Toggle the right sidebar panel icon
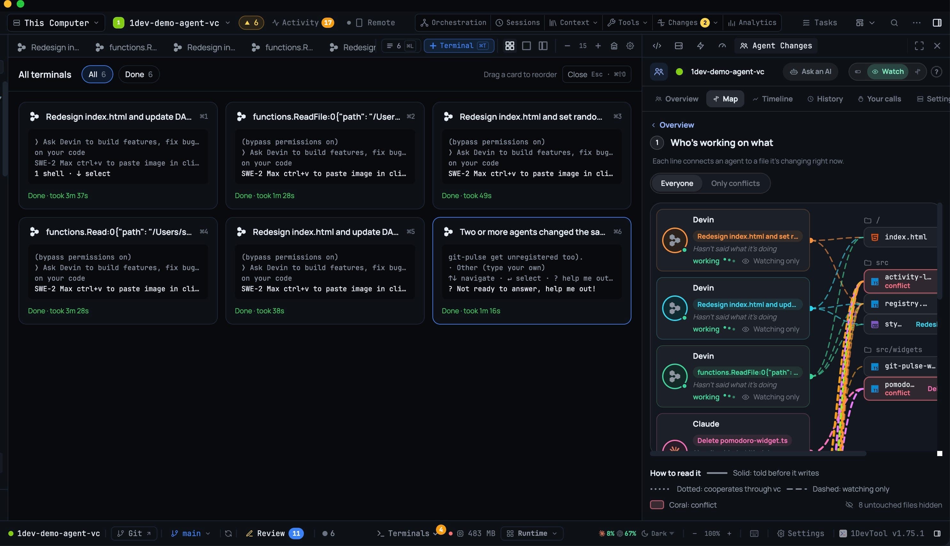The width and height of the screenshot is (950, 546). (937, 23)
